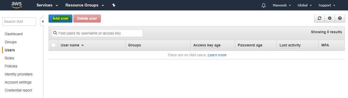This screenshot has height=98, width=348.
Task: Click the pin shortcut icon in header
Action: (x=114, y=5)
